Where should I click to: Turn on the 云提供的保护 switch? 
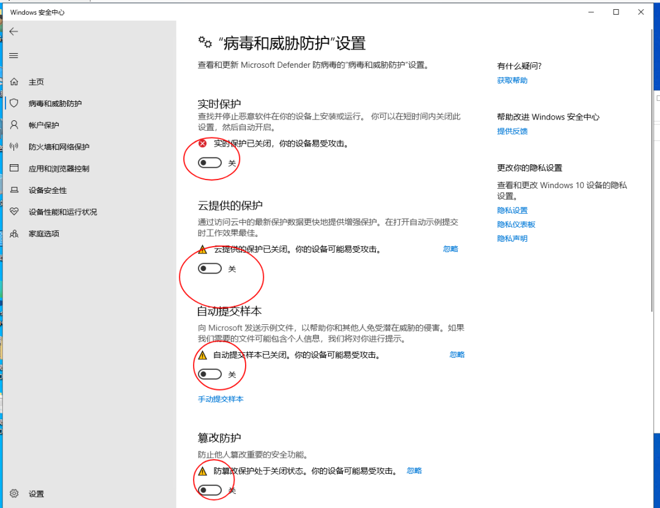[210, 268]
